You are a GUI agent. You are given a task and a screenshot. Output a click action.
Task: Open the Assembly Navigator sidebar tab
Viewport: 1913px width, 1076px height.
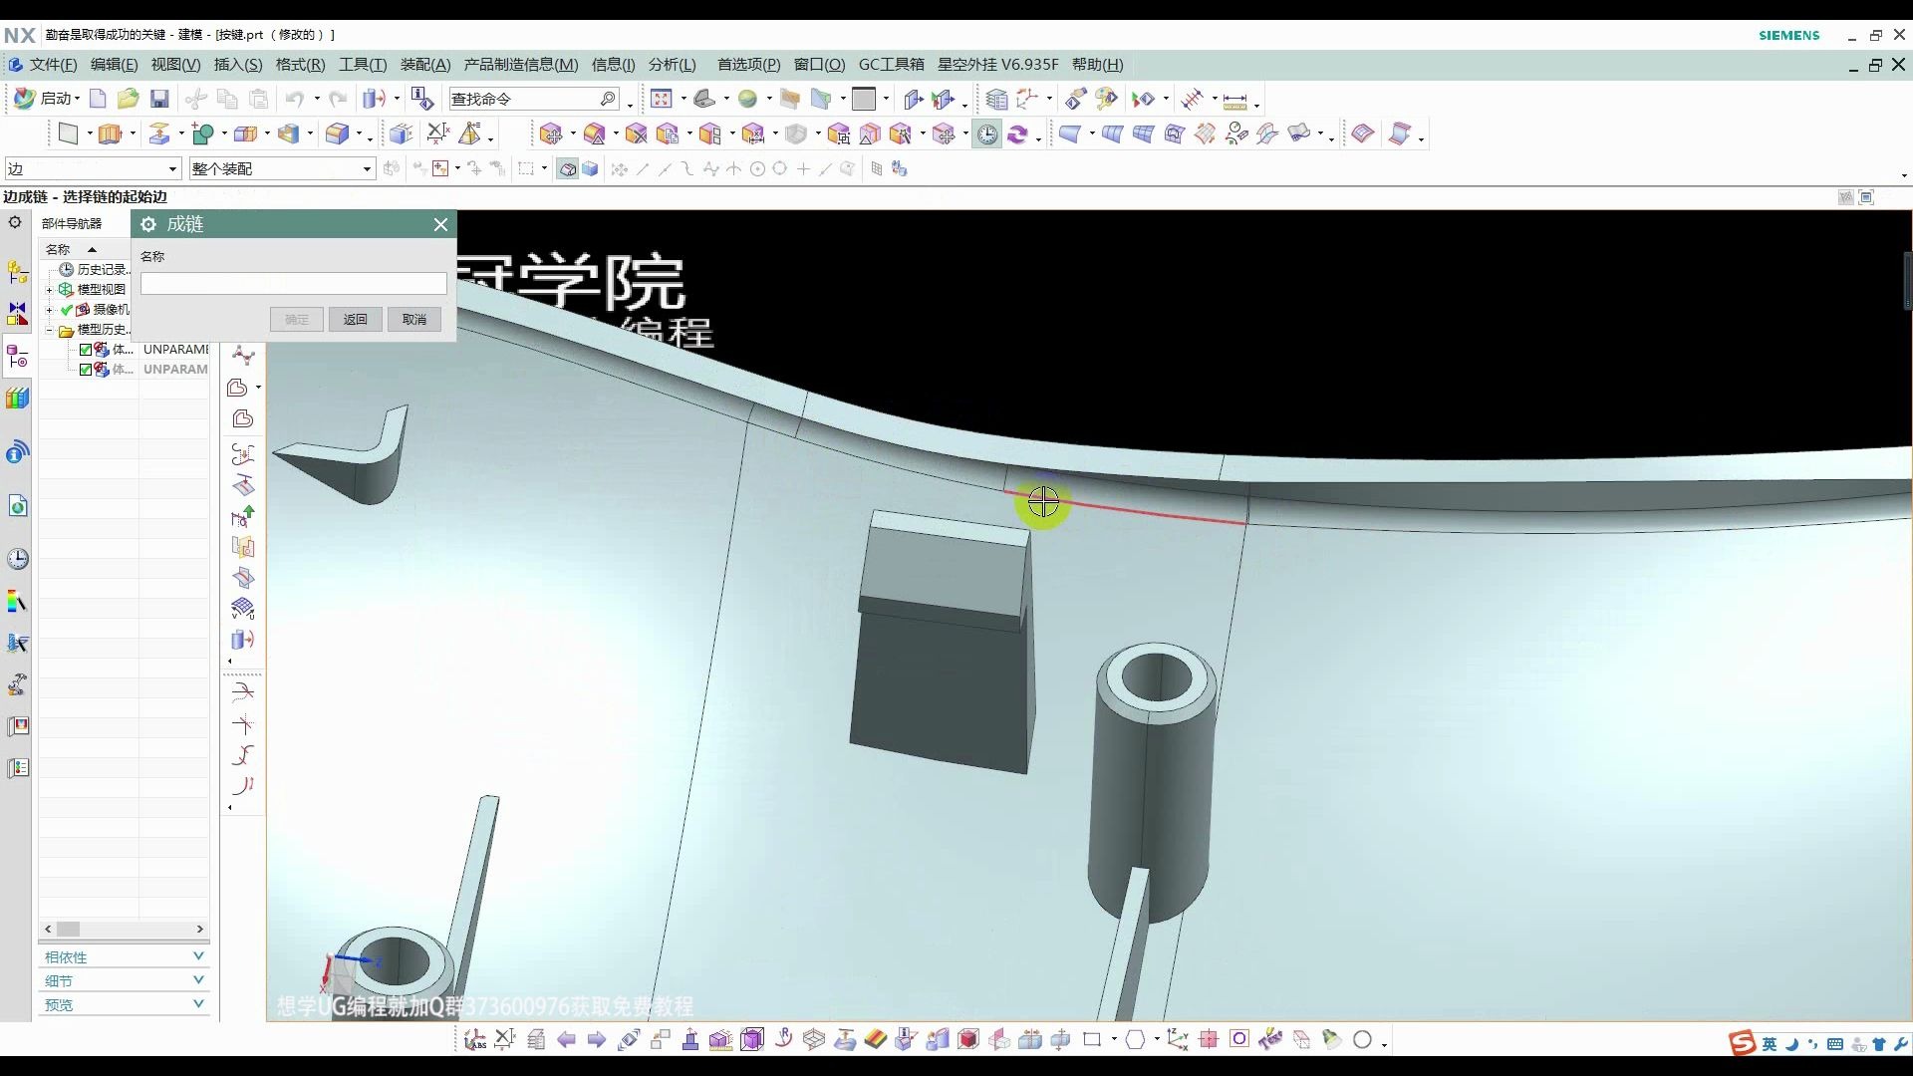point(17,271)
